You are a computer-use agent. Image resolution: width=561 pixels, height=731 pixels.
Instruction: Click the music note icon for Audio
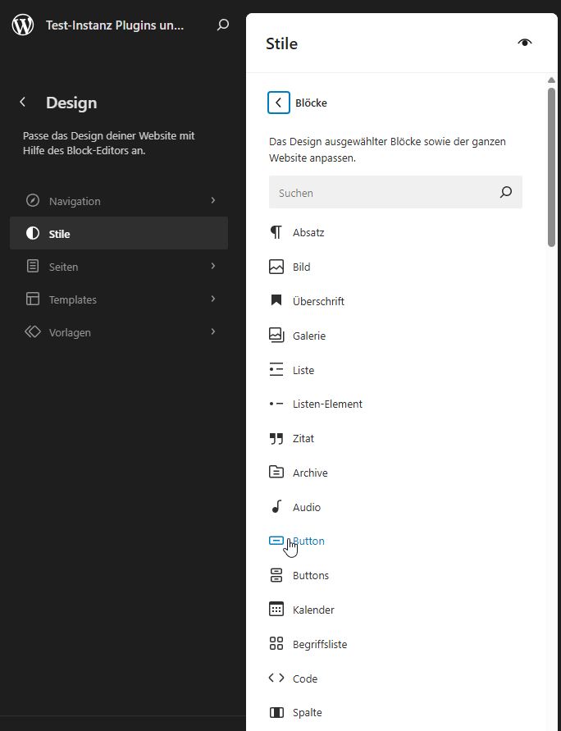pos(276,507)
